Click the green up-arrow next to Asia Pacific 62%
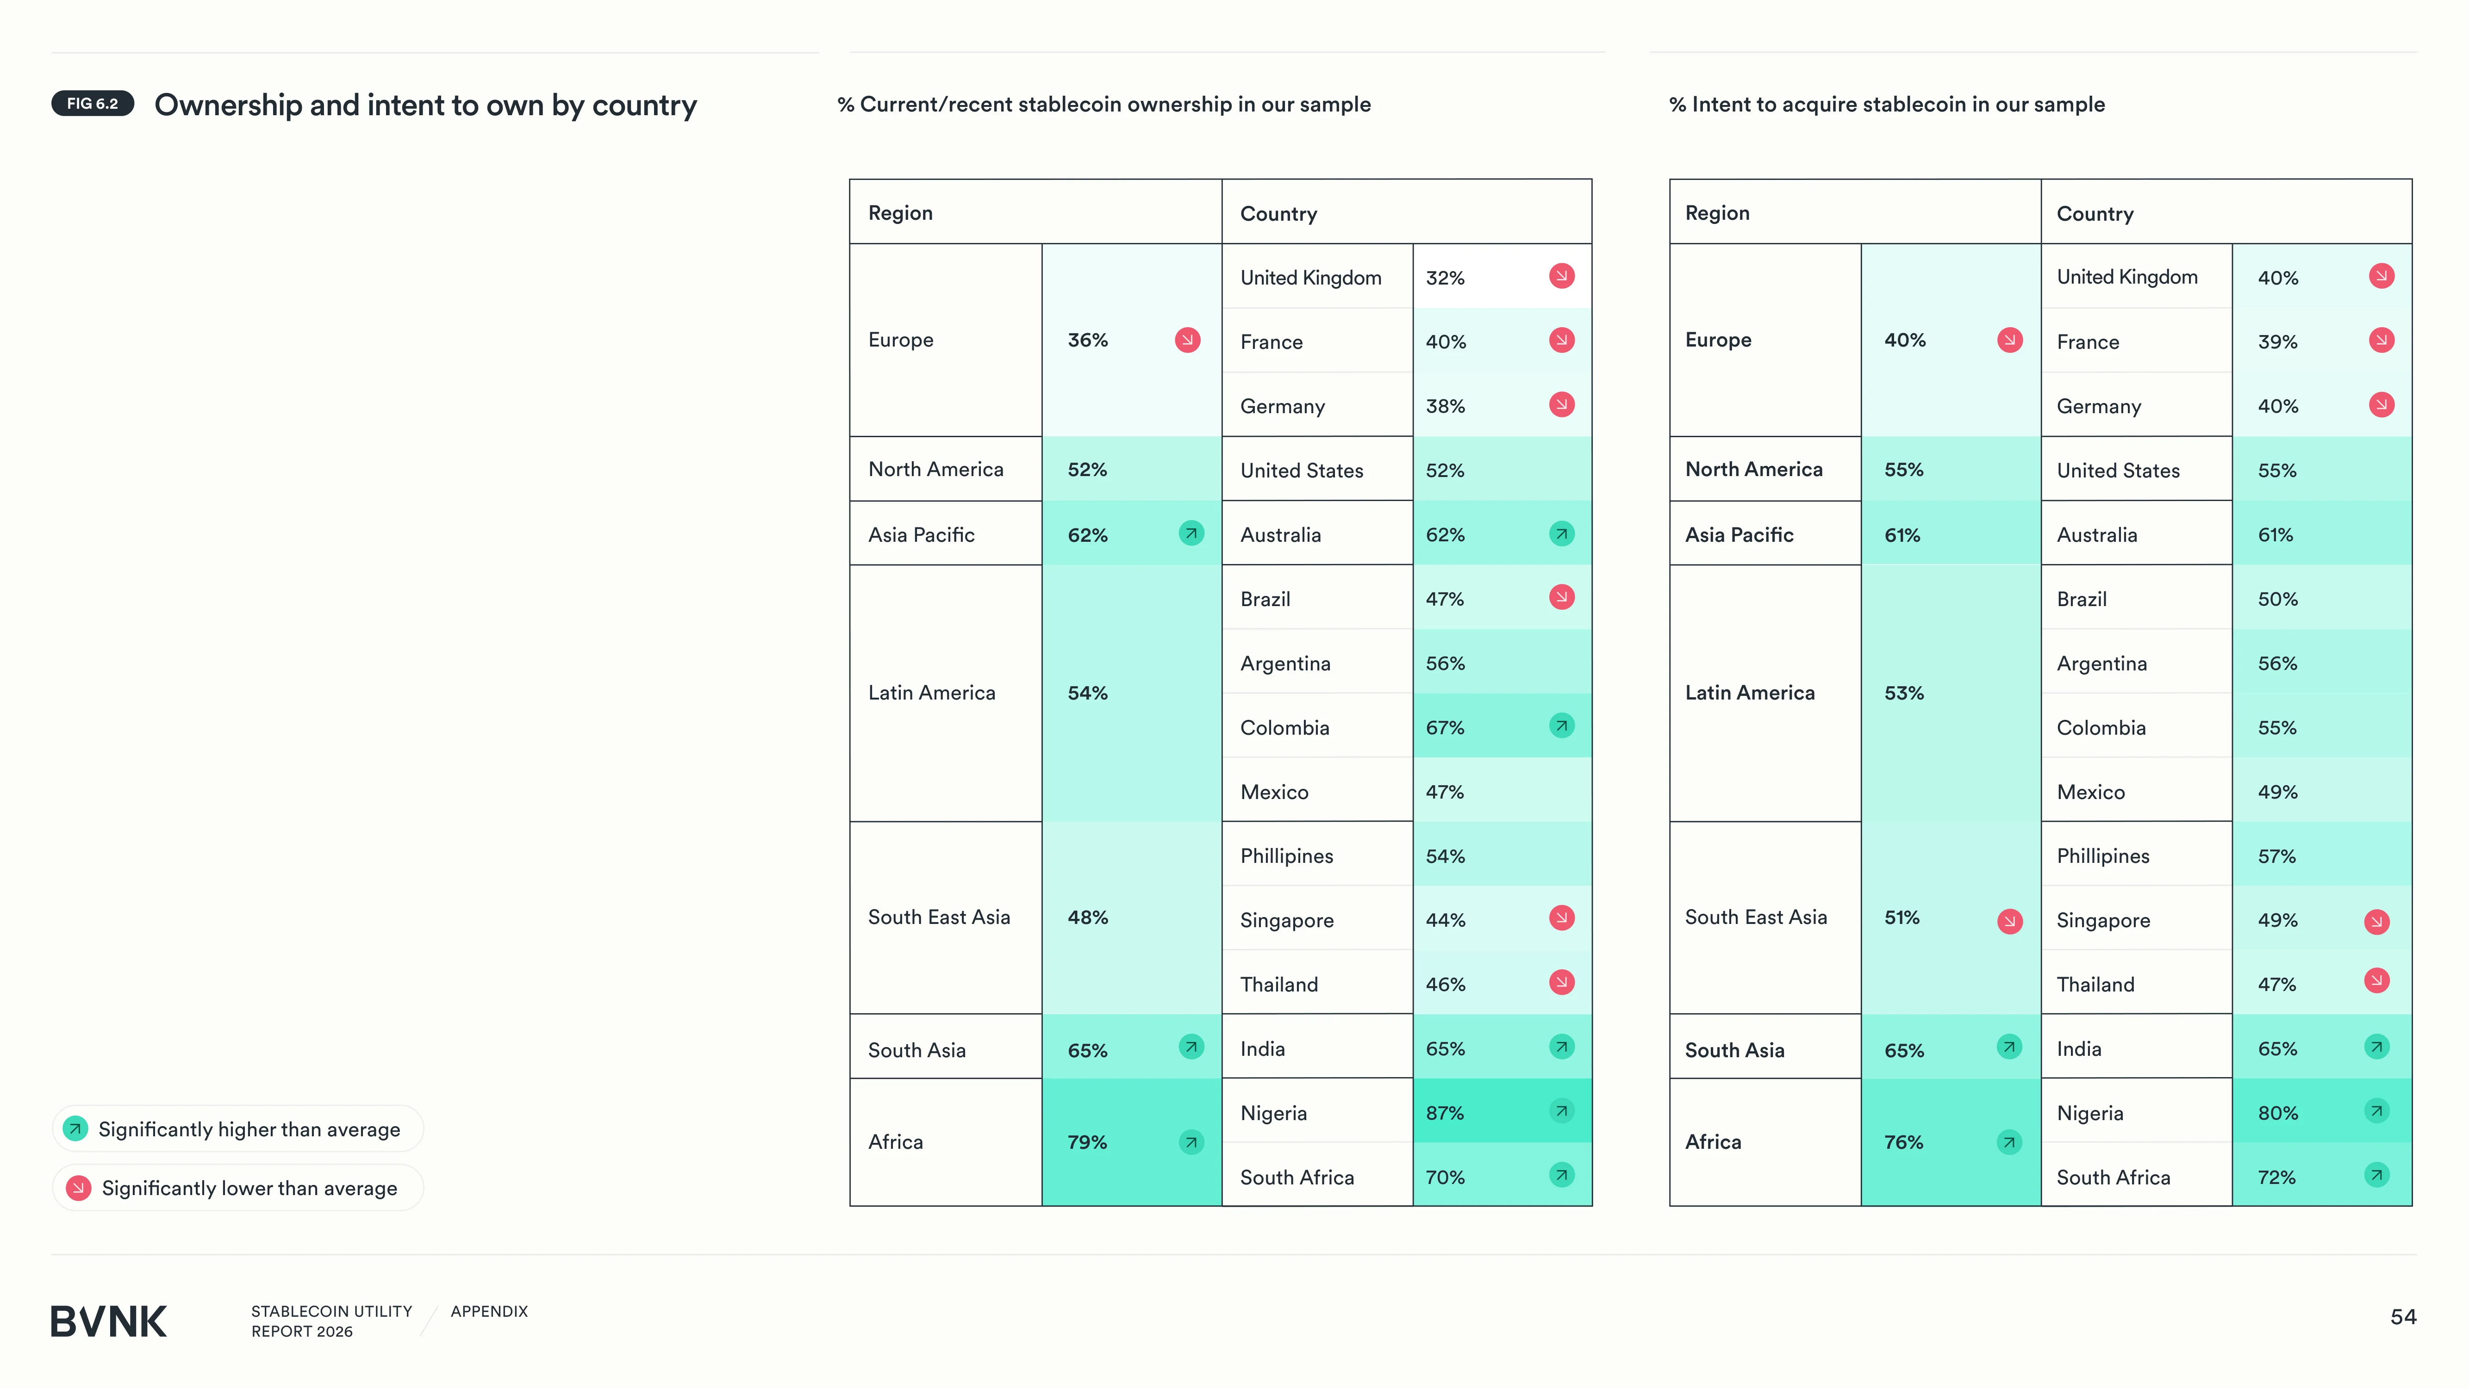Screen dimensions: 2469x1388 [x=1191, y=533]
